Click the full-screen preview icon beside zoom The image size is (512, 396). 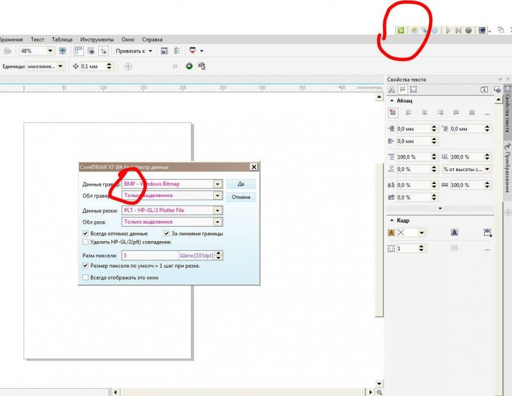62,51
